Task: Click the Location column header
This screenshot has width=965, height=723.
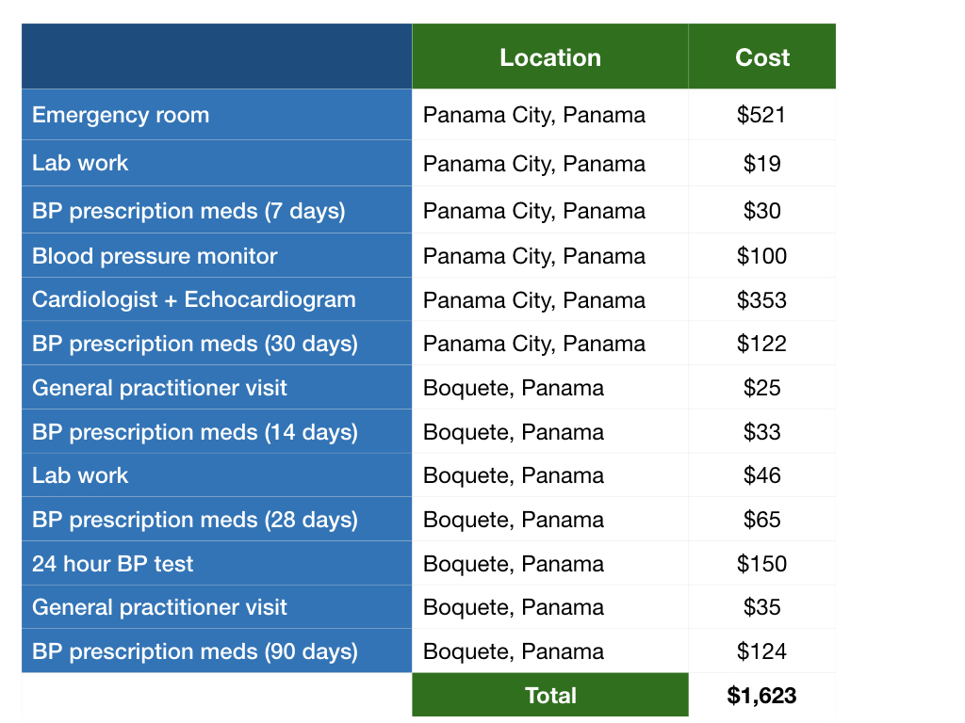Action: 550,57
